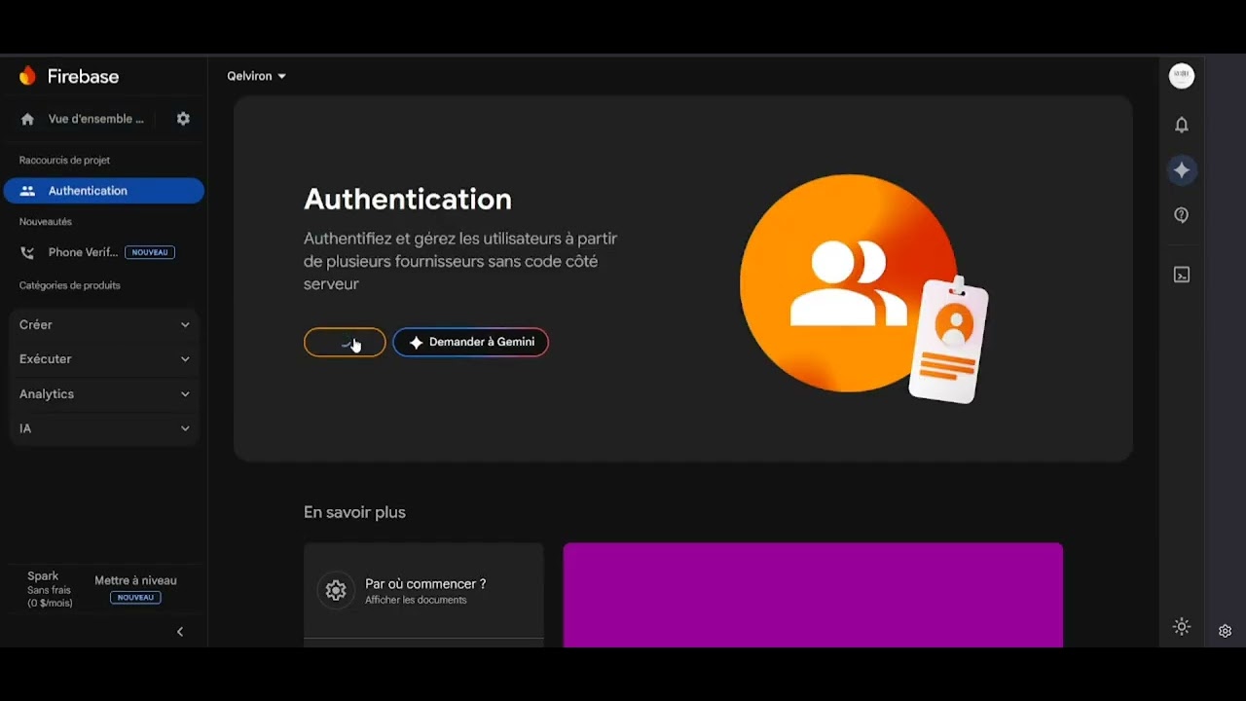The image size is (1246, 701).
Task: Expand the Analytics category
Action: click(x=104, y=394)
